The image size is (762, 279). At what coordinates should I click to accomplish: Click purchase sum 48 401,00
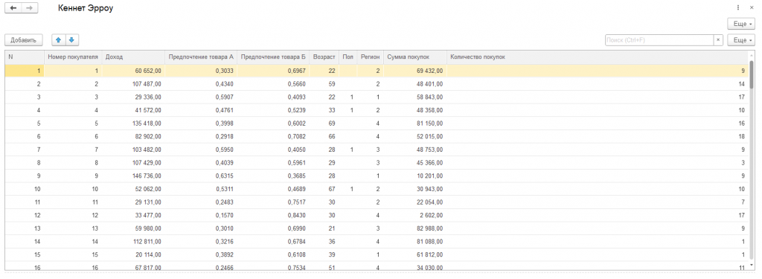click(x=430, y=84)
